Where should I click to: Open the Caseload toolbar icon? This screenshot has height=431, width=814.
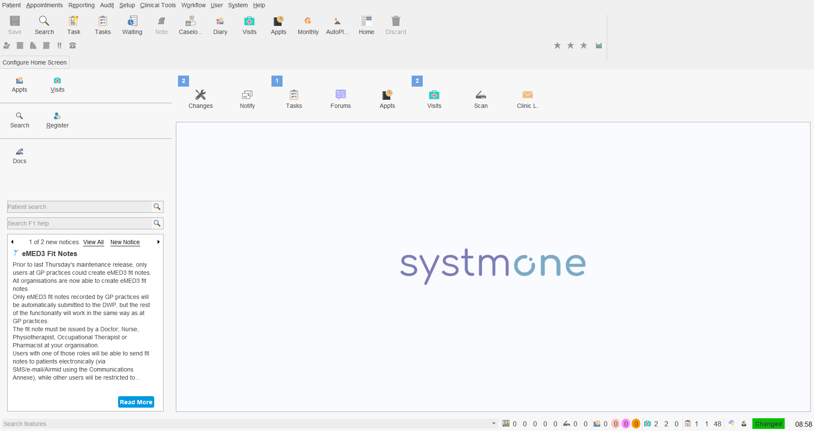[x=190, y=25]
